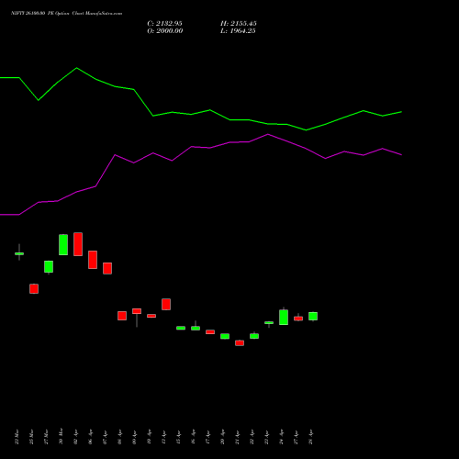The width and height of the screenshot is (459, 459).
Task: Click the NIFTY PE Option chart title
Action: [x=66, y=13]
